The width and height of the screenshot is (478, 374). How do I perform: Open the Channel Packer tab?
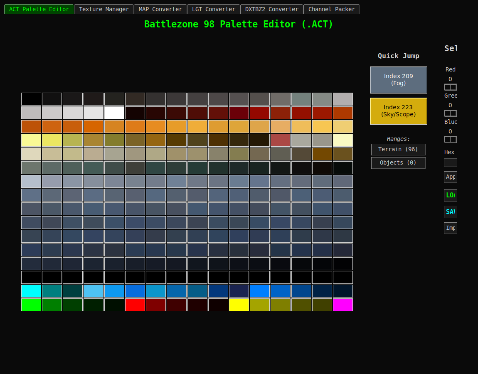pyautogui.click(x=332, y=9)
